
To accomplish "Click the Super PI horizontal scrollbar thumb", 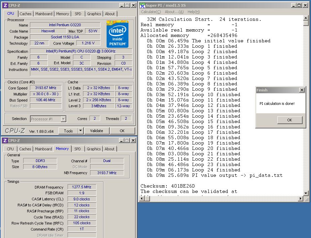I will [147, 198].
